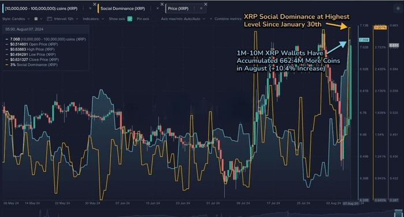Click the Combine metrics button
The image size is (404, 217).
225,19
